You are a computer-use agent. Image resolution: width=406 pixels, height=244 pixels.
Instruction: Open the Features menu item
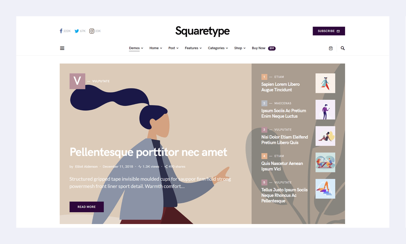point(193,48)
